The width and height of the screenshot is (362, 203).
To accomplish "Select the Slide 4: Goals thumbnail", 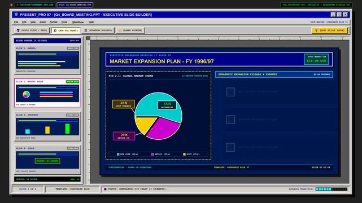I will tap(47, 160).
